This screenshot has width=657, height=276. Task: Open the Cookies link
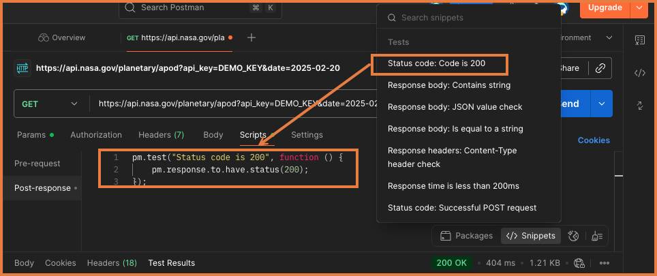pyautogui.click(x=594, y=140)
